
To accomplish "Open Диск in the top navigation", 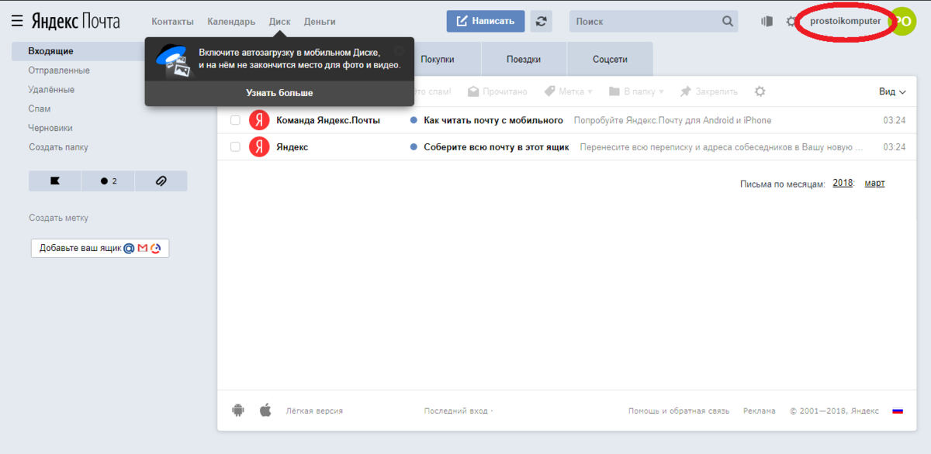I will point(279,22).
